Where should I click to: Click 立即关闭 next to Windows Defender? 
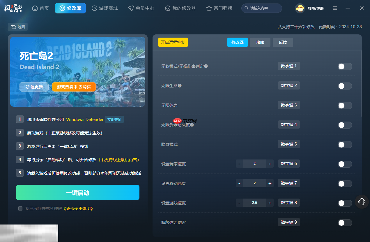click(114, 119)
